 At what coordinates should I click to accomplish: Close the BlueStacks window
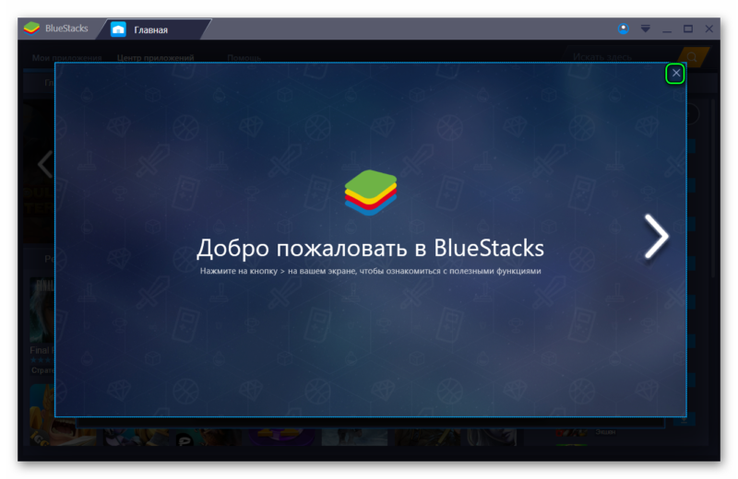coord(708,29)
